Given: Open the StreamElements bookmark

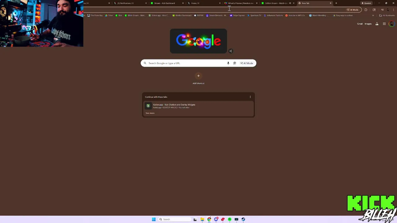Looking at the screenshot, I should point(216,15).
